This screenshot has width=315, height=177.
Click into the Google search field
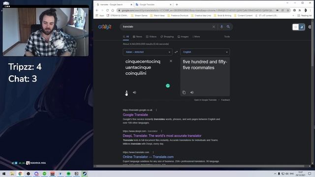pyautogui.click(x=167, y=27)
